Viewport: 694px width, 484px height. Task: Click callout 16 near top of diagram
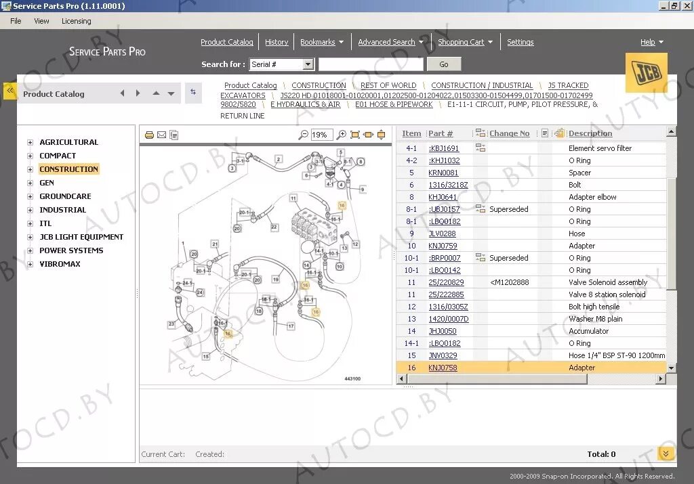342,206
